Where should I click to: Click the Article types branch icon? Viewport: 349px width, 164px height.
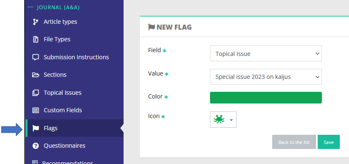35,22
